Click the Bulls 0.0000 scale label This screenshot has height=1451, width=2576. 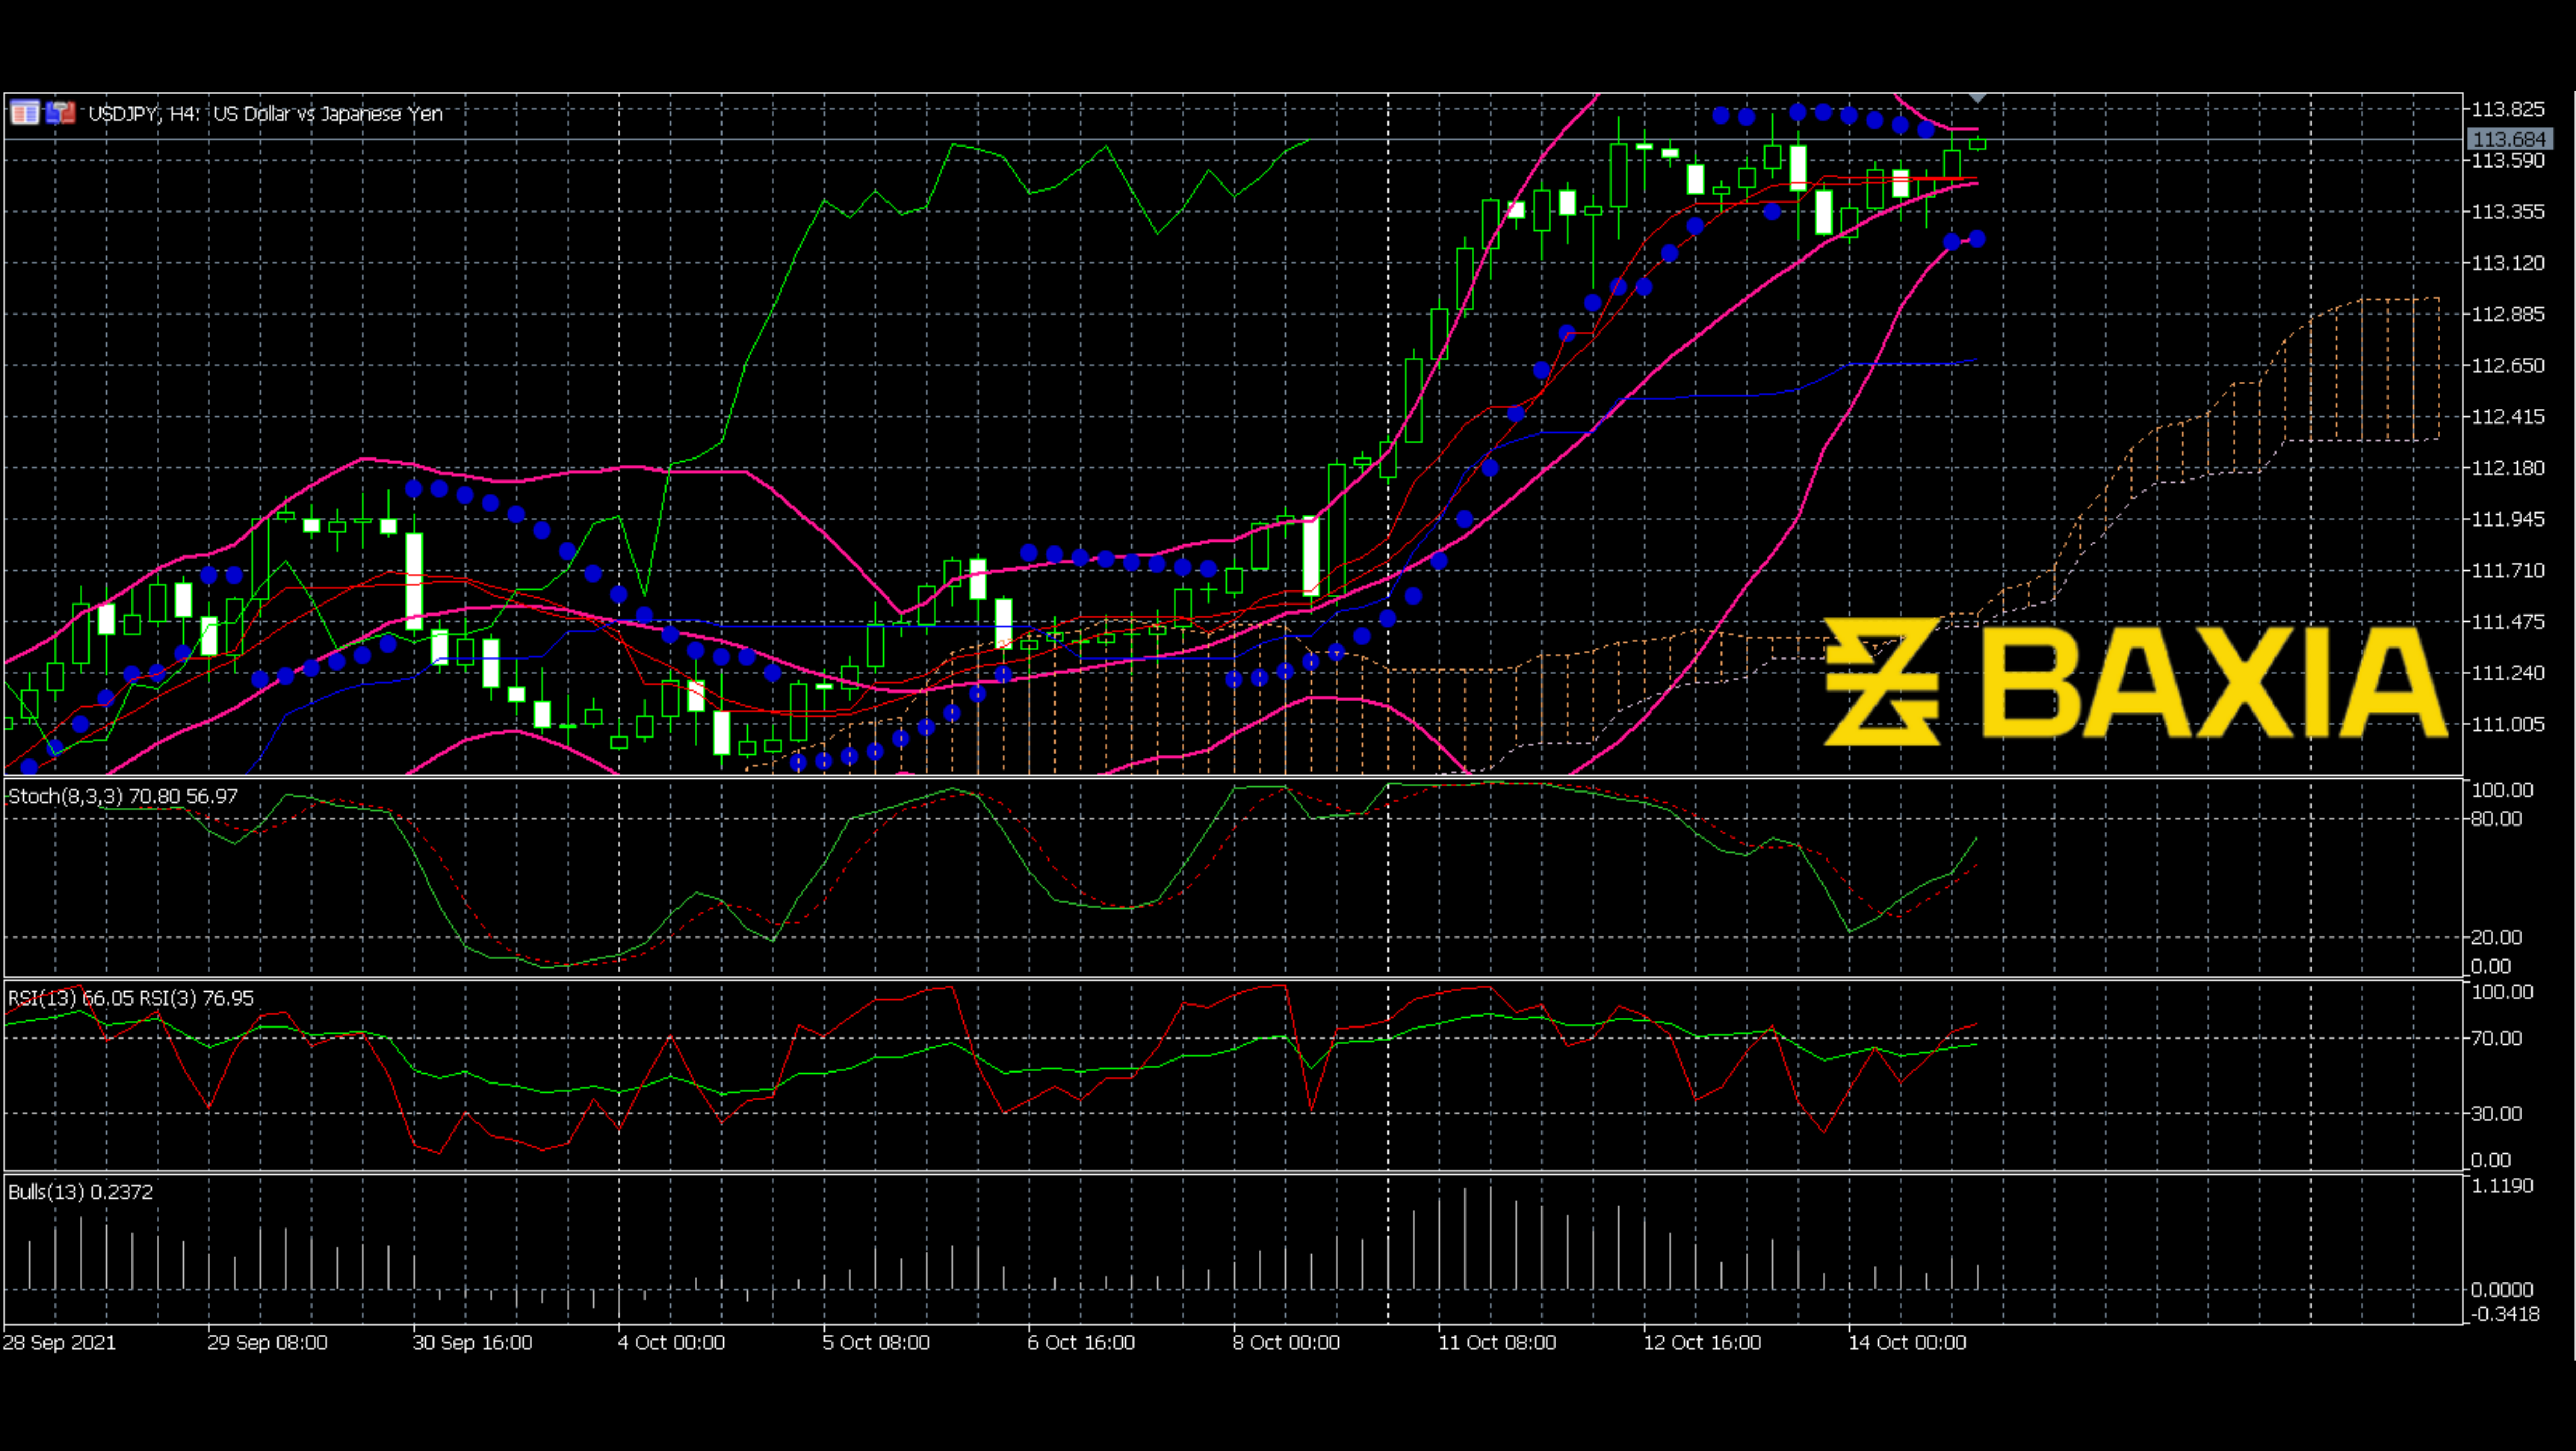2502,1290
